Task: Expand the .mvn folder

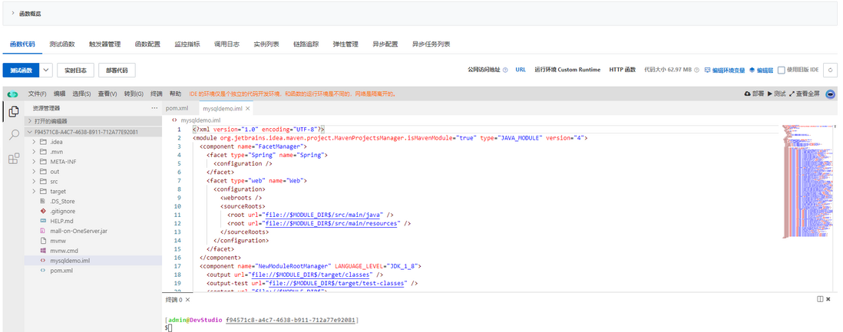Action: click(x=34, y=152)
